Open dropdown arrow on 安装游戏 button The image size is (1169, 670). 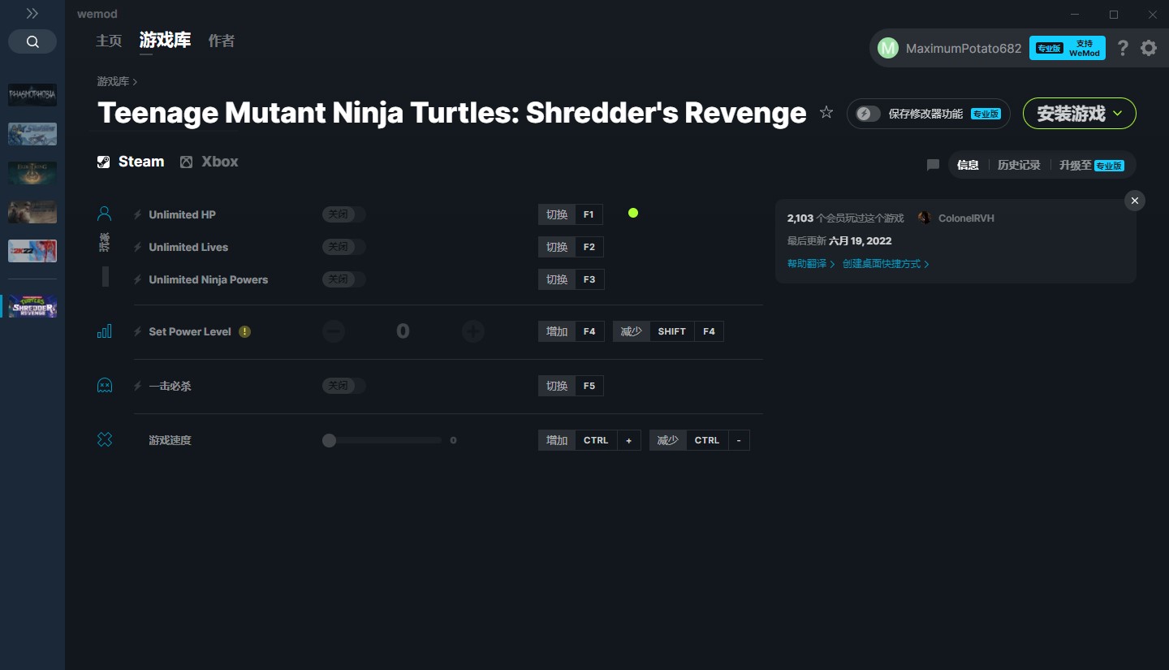[1118, 114]
